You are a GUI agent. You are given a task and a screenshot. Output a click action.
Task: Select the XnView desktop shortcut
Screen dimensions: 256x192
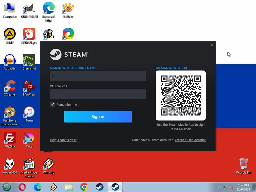pyautogui.click(x=68, y=10)
